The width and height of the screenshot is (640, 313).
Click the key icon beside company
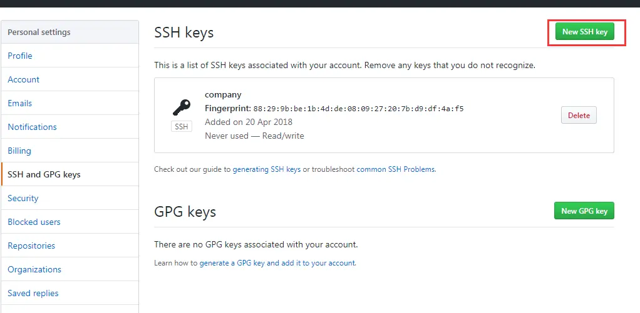point(181,107)
